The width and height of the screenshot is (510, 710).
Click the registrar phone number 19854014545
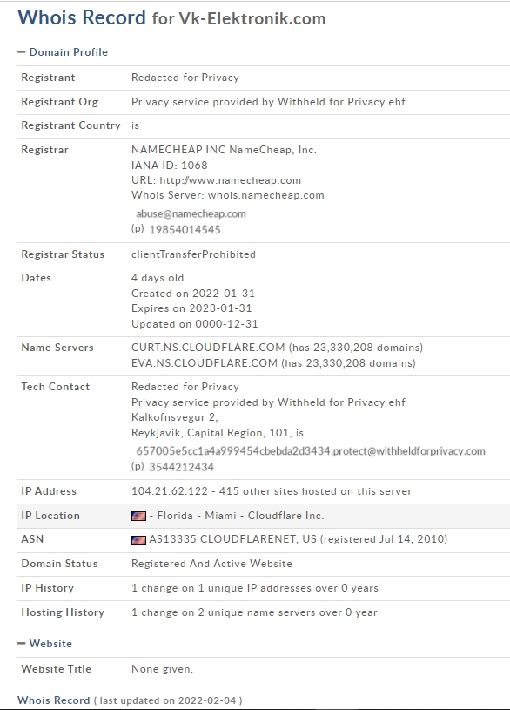pyautogui.click(x=185, y=230)
